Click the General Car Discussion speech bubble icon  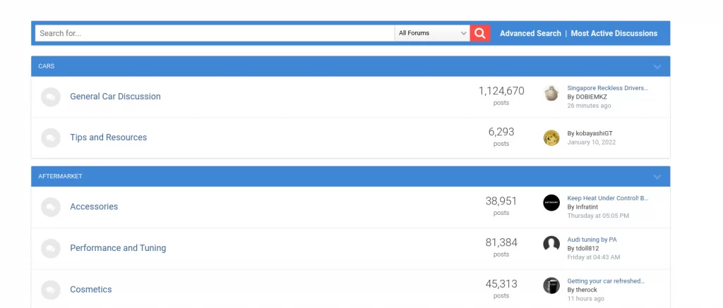point(51,97)
